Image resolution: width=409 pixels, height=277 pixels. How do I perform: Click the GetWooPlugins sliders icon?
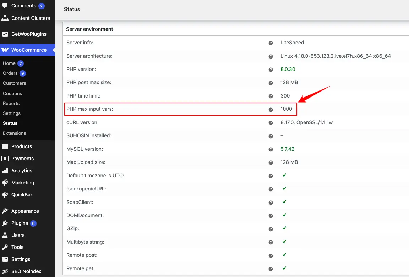point(5,34)
